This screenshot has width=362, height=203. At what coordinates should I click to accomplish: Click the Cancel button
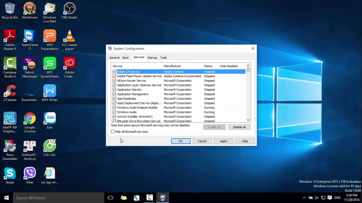202,141
